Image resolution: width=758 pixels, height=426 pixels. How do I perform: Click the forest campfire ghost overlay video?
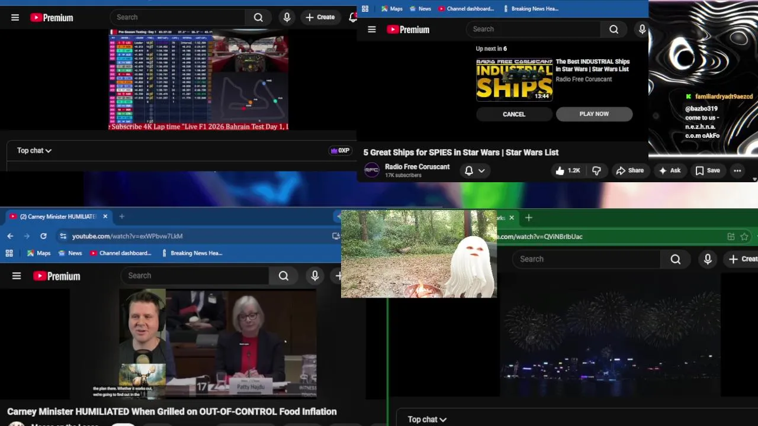coord(419,254)
